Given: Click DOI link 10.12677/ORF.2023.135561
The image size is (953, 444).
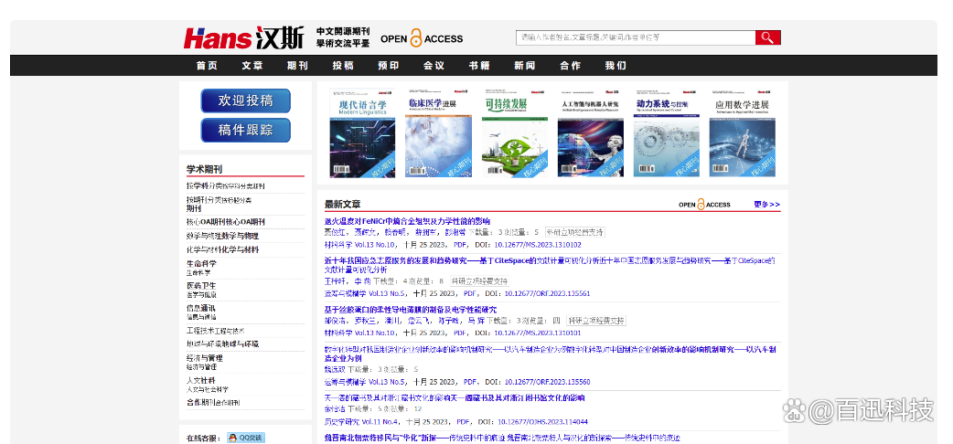Looking at the screenshot, I should click(547, 293).
